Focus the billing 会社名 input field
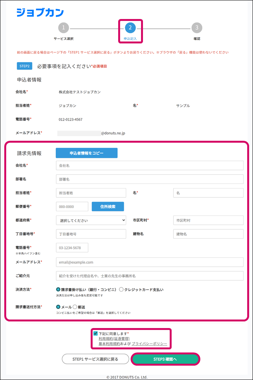The height and width of the screenshot is (380, 253). click(x=150, y=166)
